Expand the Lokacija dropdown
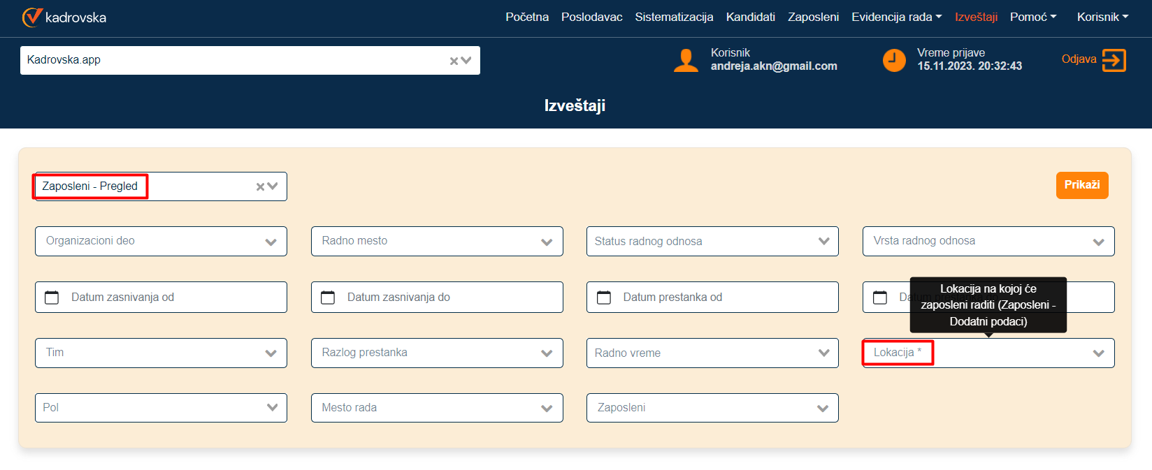 (1098, 353)
